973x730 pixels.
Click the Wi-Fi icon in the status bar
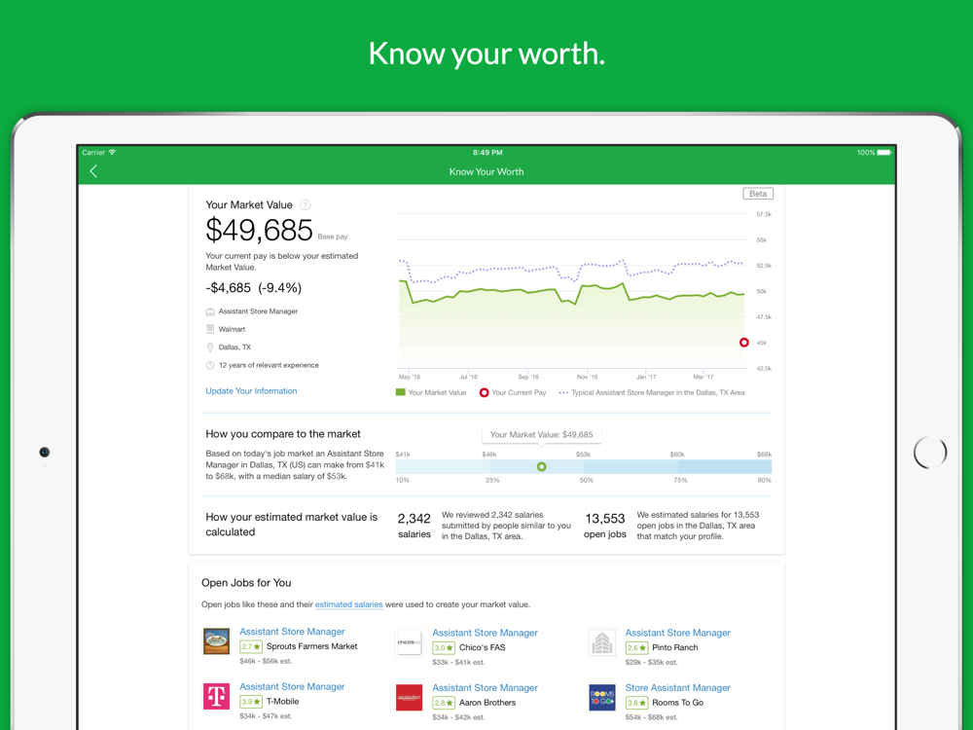[112, 152]
